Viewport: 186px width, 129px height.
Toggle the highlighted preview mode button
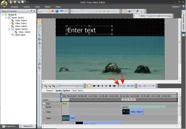pos(89,86)
